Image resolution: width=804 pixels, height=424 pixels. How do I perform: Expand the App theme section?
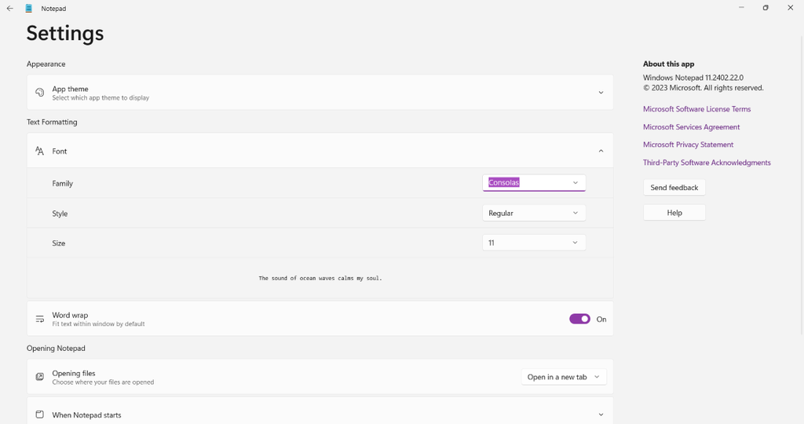(601, 93)
